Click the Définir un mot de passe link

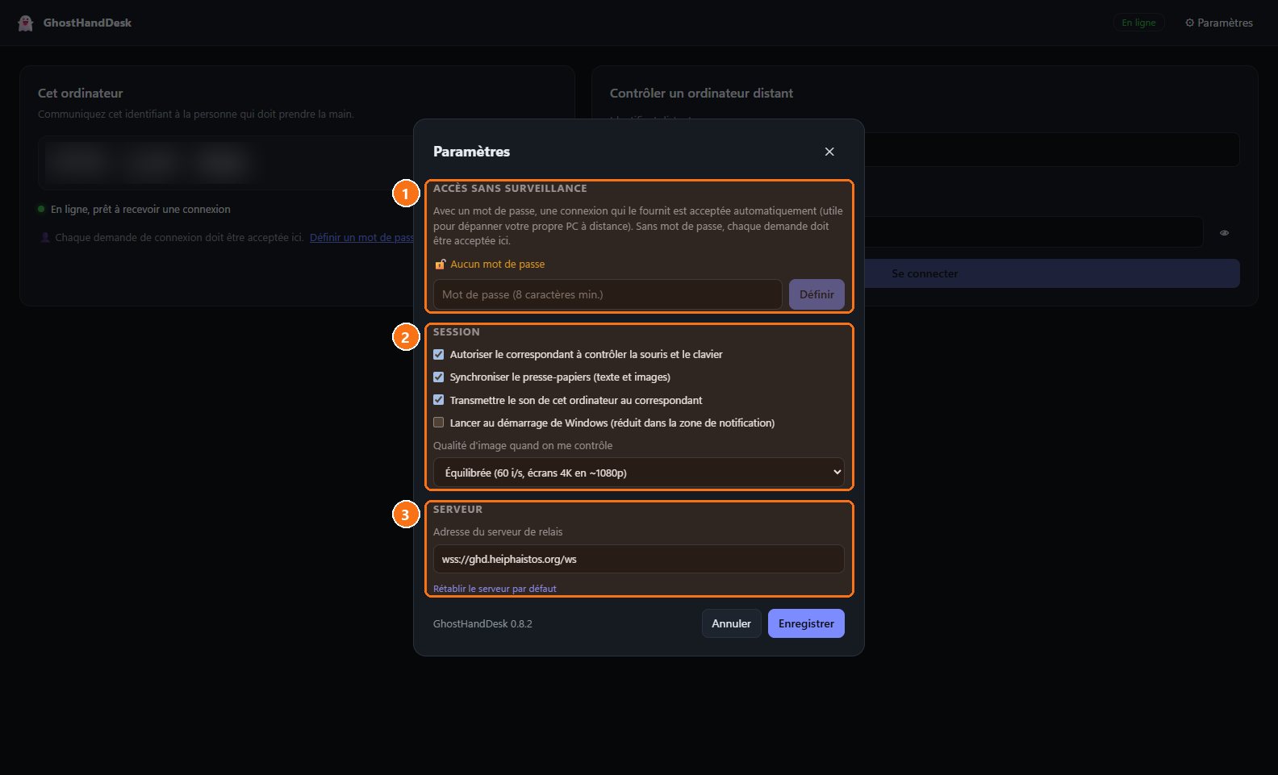pos(361,238)
